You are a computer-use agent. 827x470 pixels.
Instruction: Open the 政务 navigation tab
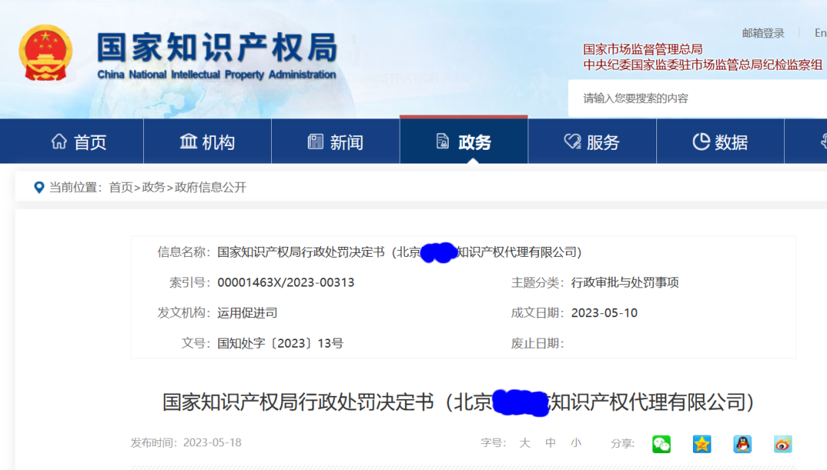coord(463,141)
